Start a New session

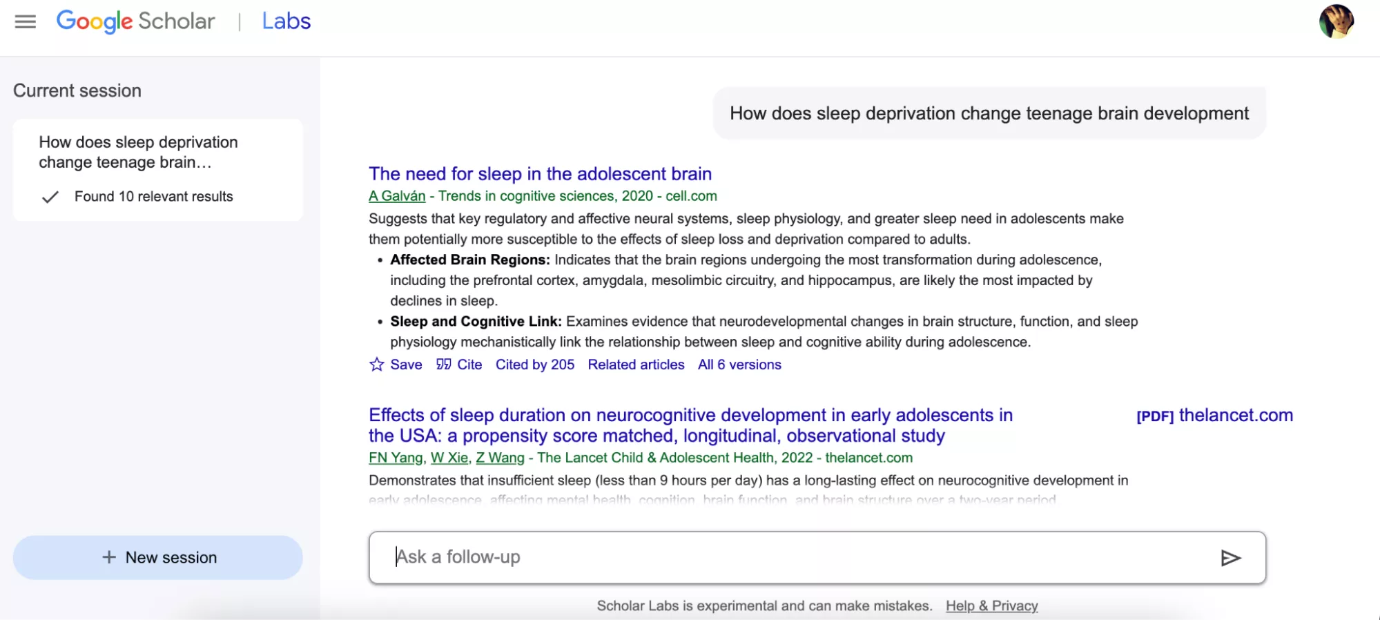pos(157,557)
